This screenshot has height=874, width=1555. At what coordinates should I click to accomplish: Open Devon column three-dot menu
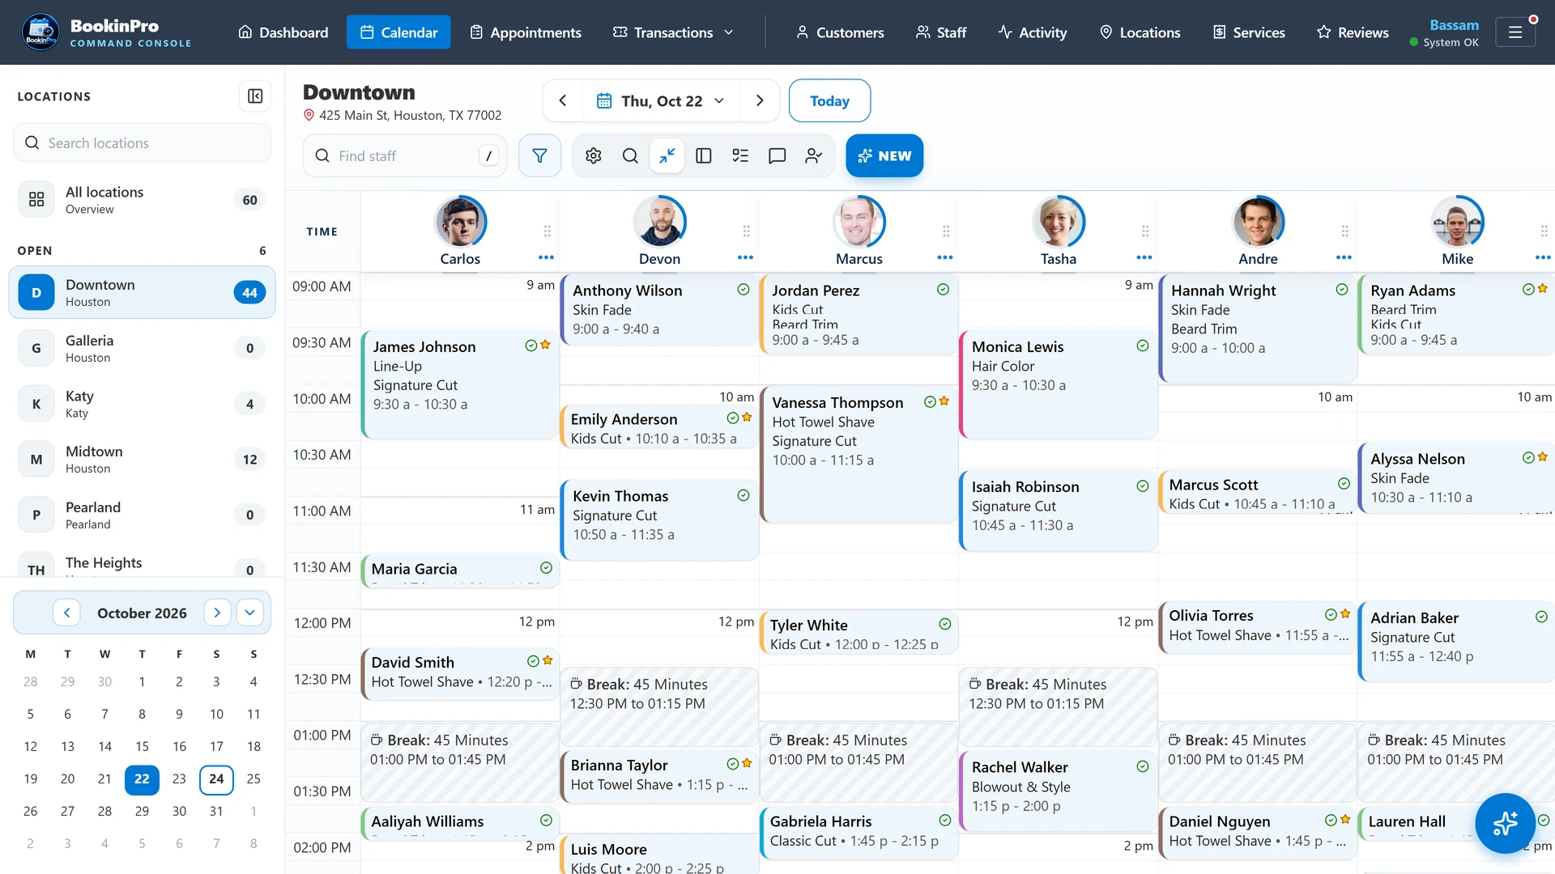[745, 257]
